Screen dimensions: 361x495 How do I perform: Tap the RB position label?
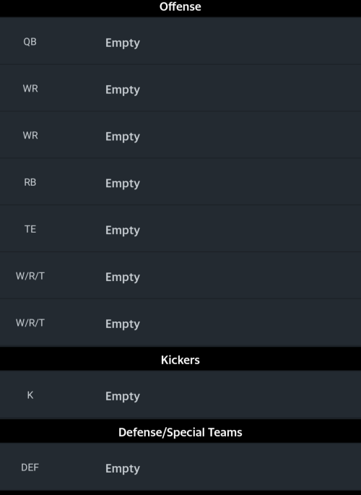click(30, 182)
